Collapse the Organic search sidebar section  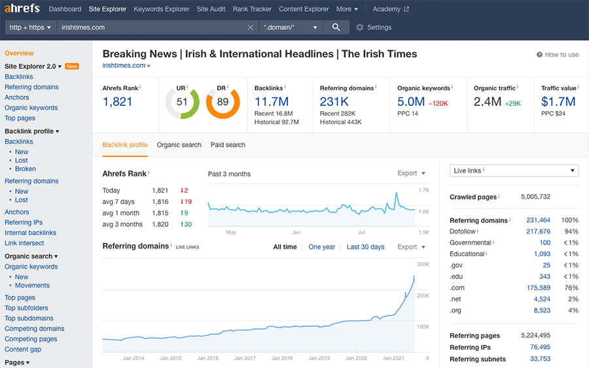(x=31, y=256)
